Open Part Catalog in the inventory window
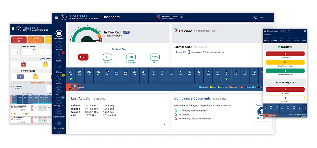The height and width of the screenshot is (148, 317). pos(274,39)
